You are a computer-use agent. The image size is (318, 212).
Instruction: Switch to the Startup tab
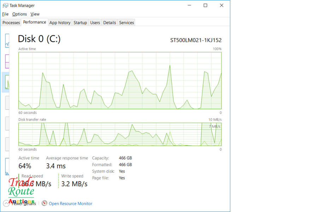pos(80,23)
